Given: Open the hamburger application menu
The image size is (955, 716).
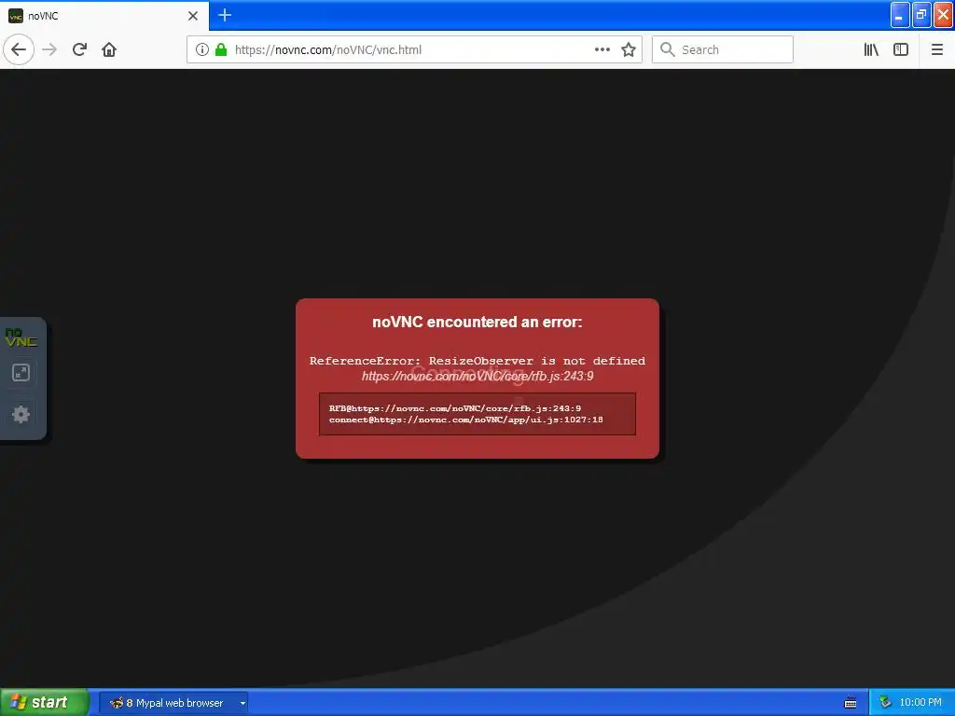Looking at the screenshot, I should (936, 49).
